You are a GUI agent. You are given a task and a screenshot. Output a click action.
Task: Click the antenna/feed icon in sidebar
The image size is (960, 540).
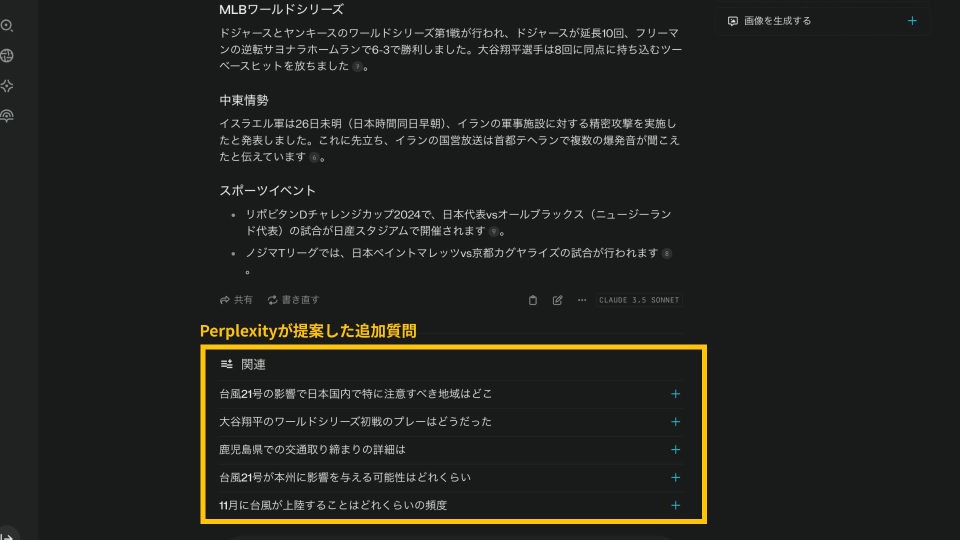coord(7,115)
